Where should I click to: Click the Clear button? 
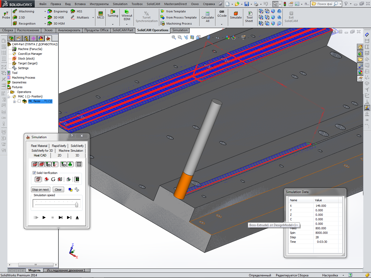(x=58, y=190)
